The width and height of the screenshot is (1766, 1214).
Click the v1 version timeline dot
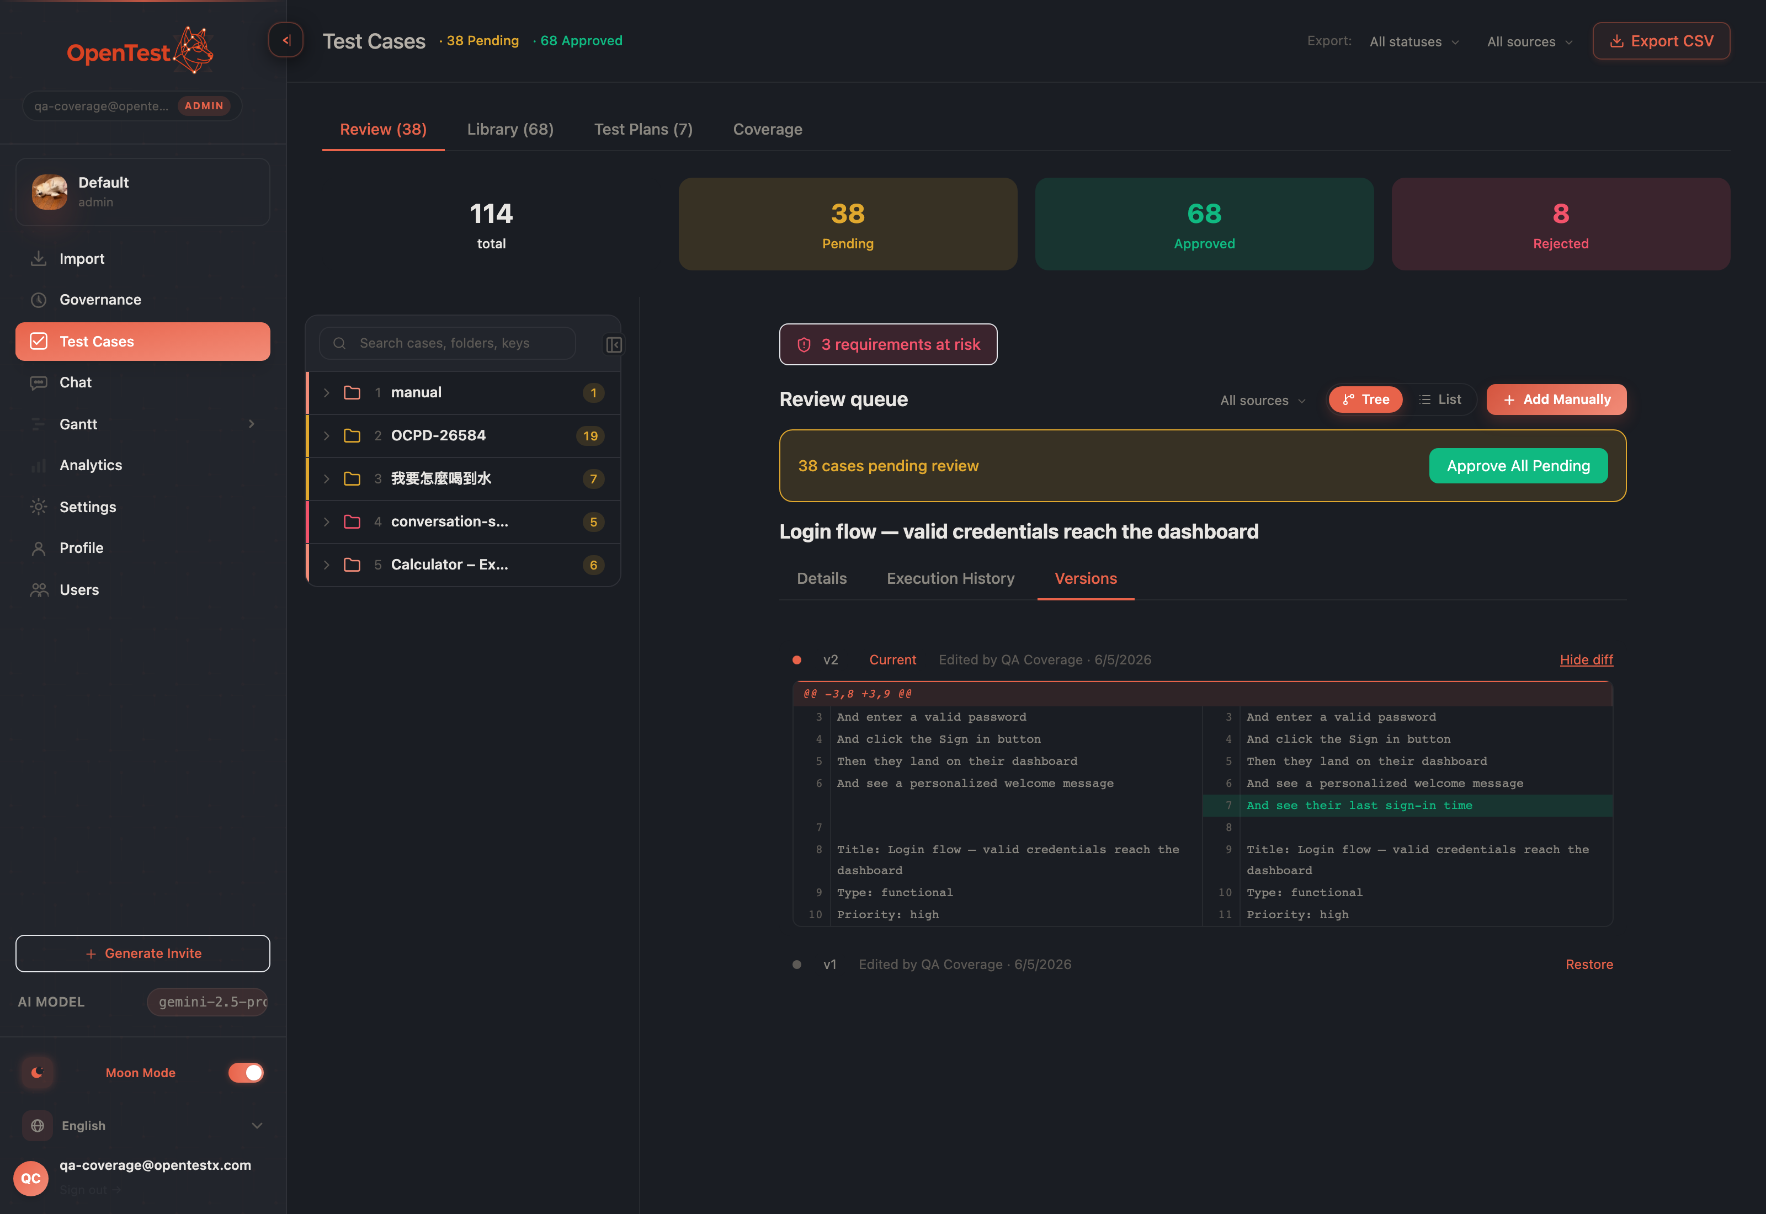click(x=797, y=963)
